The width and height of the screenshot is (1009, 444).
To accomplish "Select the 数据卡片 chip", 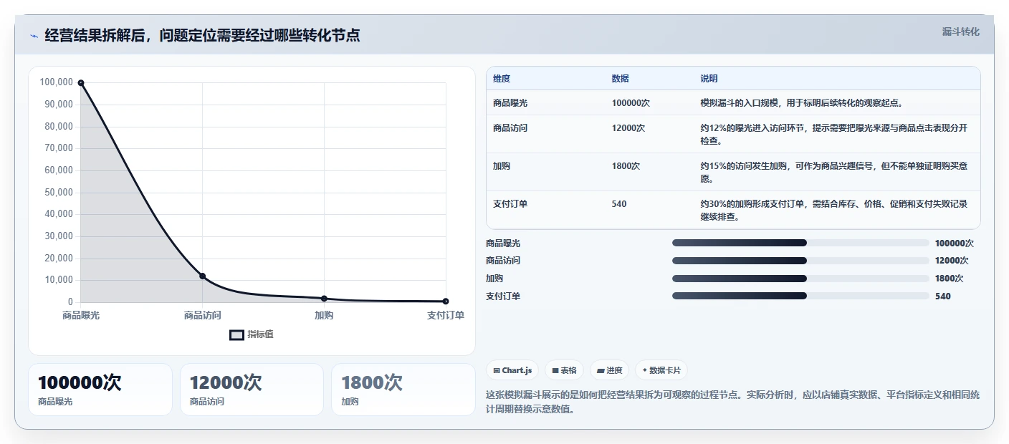I will [x=661, y=370].
